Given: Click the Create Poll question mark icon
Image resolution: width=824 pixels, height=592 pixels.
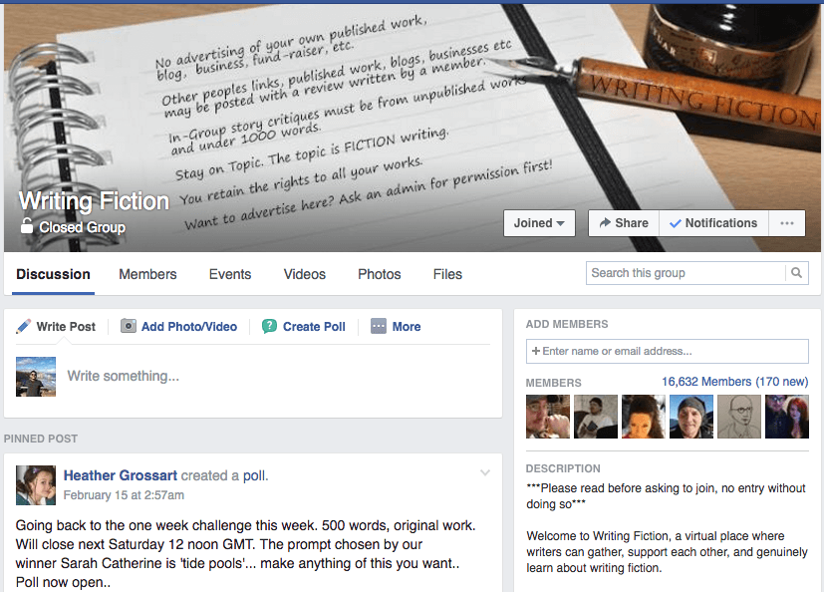Looking at the screenshot, I should [269, 327].
